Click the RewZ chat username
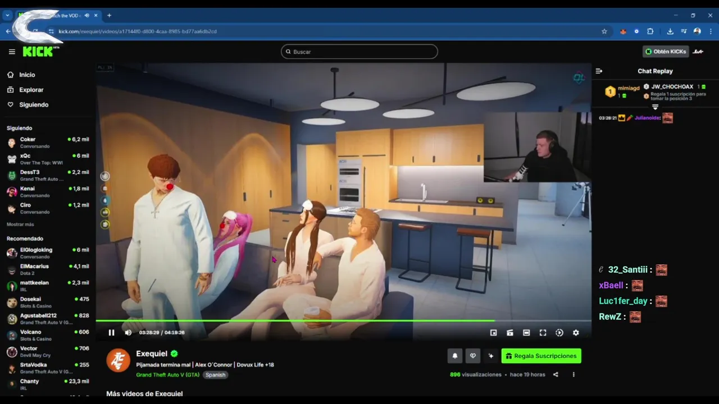The width and height of the screenshot is (719, 404). [609, 317]
